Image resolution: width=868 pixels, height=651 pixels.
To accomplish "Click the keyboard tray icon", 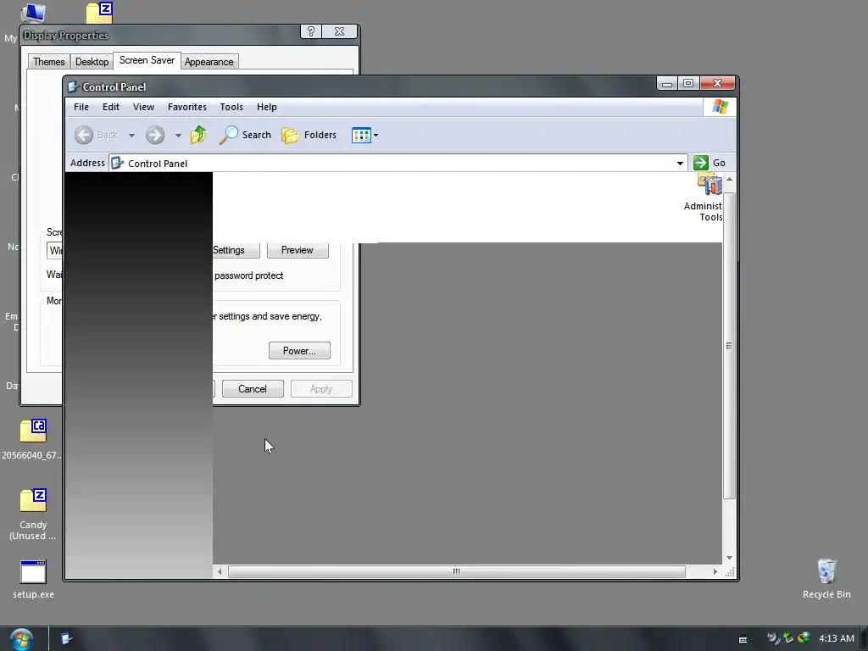I will 743,639.
